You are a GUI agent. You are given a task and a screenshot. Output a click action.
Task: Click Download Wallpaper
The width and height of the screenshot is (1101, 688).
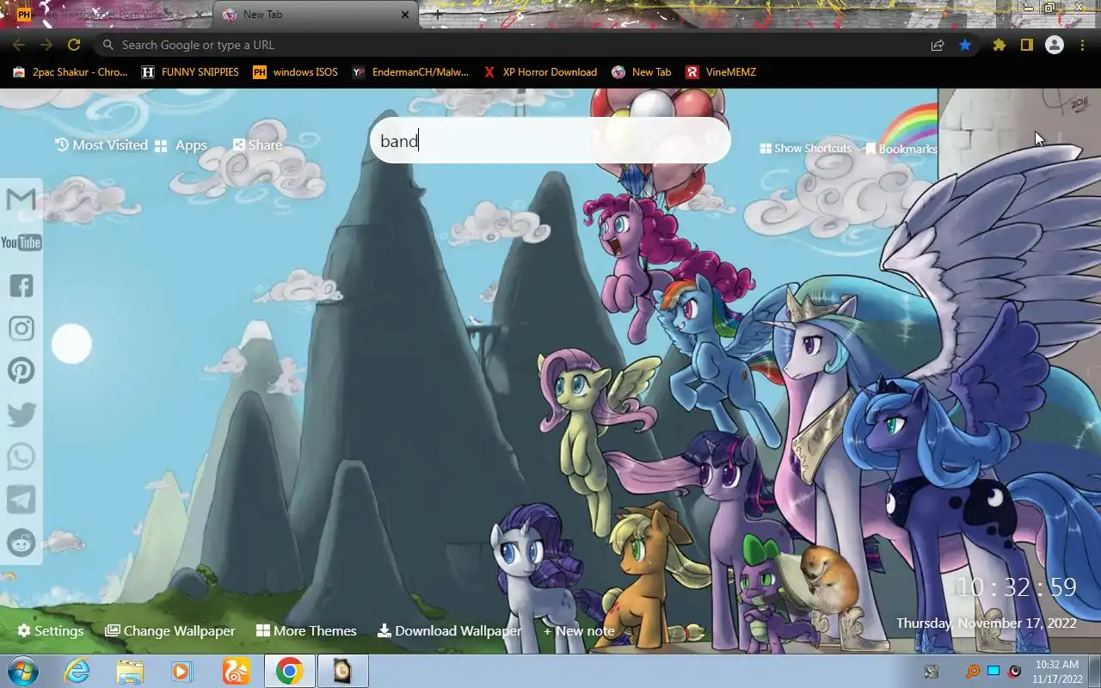[x=450, y=630]
